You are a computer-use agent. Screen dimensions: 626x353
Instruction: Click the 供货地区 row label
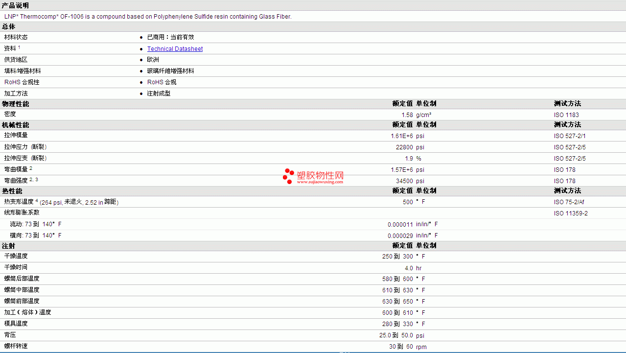point(16,60)
